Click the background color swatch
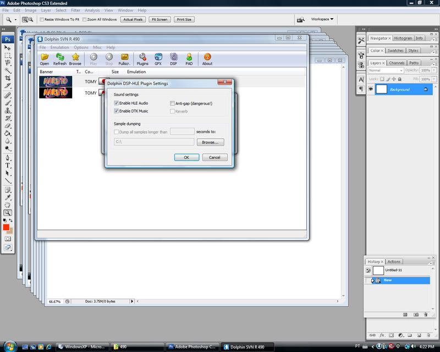This screenshot has height=352, width=440. pos(10,232)
